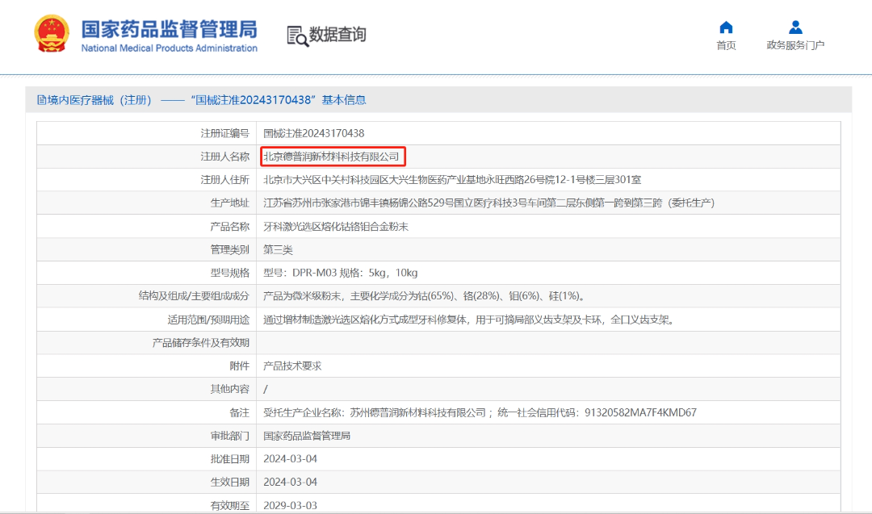Image resolution: width=872 pixels, height=514 pixels.
Task: Click the data query magnifier icon
Action: 297,36
